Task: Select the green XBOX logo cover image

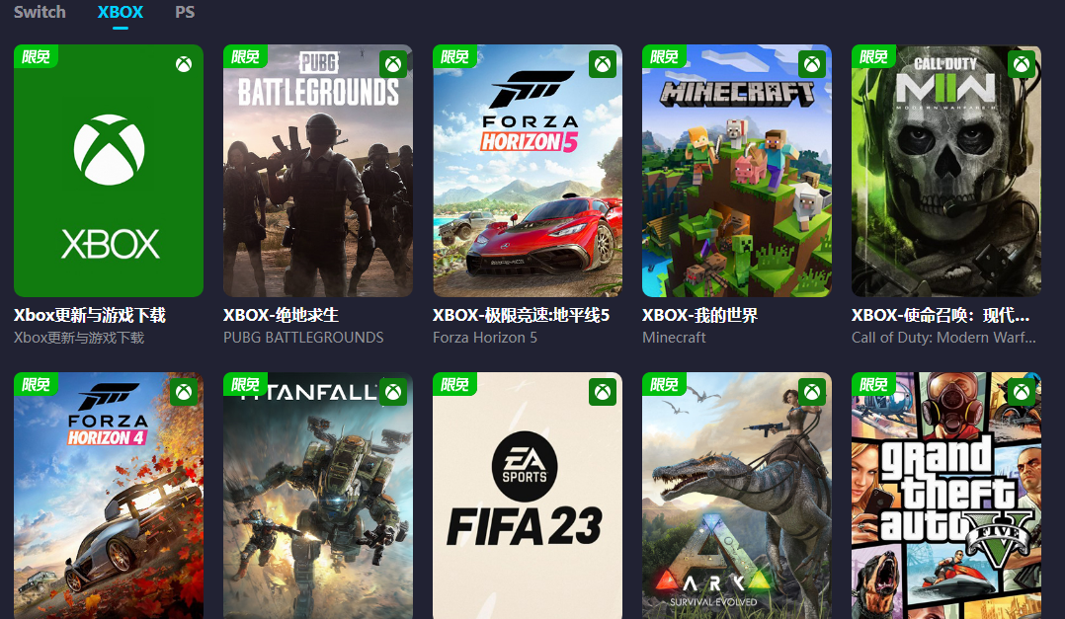Action: 109,171
